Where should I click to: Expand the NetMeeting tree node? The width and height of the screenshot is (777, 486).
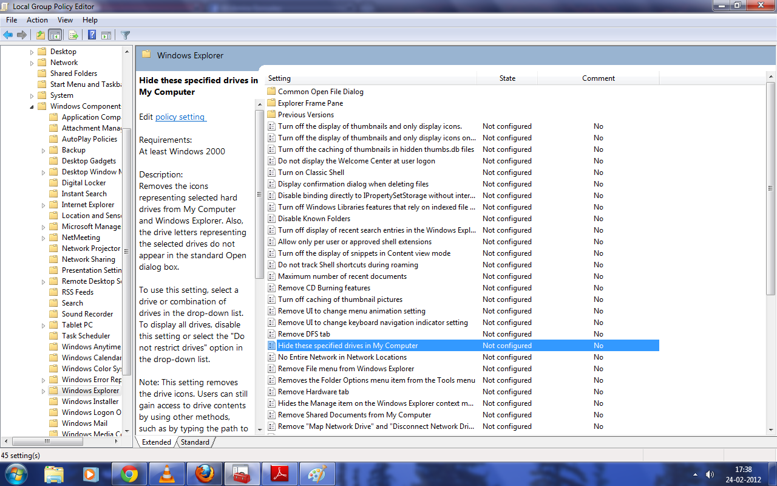tap(44, 238)
